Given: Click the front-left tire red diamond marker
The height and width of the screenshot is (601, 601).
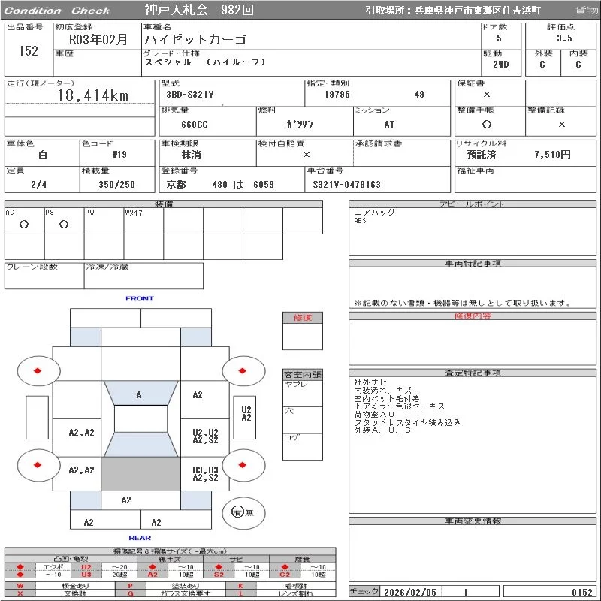Looking at the screenshot, I should 38,370.
